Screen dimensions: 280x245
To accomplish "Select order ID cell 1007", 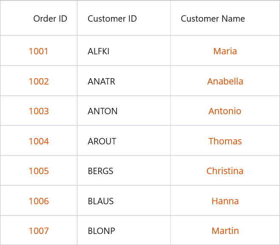I will (39, 231).
